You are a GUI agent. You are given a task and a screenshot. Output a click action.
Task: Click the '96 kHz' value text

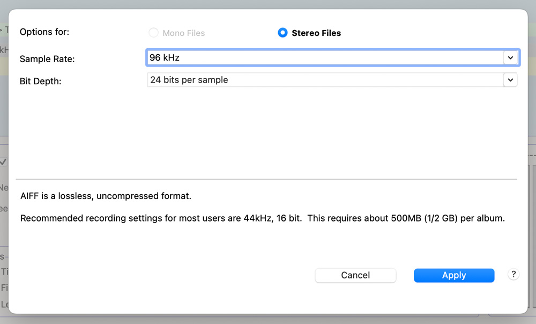click(165, 57)
